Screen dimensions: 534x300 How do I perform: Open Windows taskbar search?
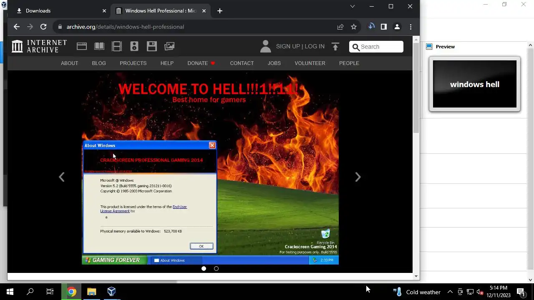point(30,292)
